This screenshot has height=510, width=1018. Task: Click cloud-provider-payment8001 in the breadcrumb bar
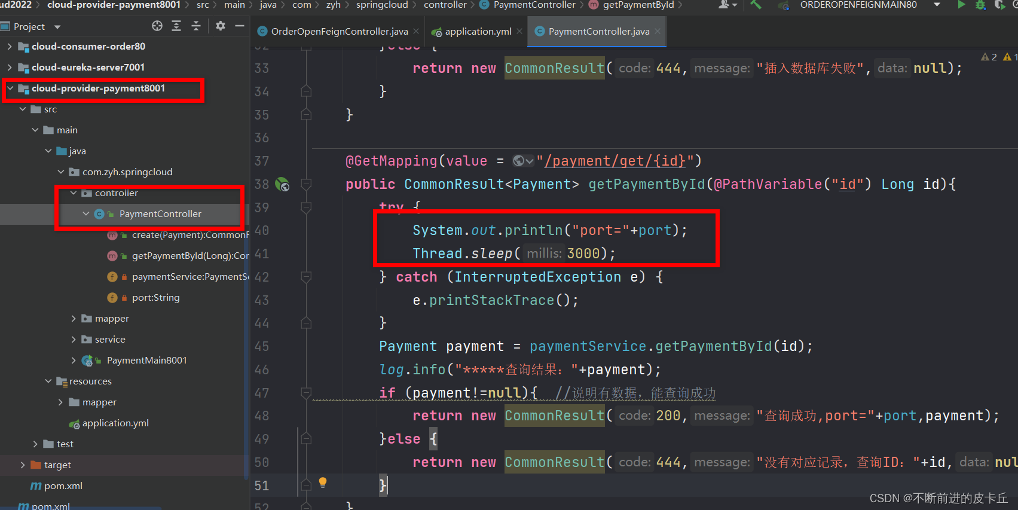click(114, 5)
